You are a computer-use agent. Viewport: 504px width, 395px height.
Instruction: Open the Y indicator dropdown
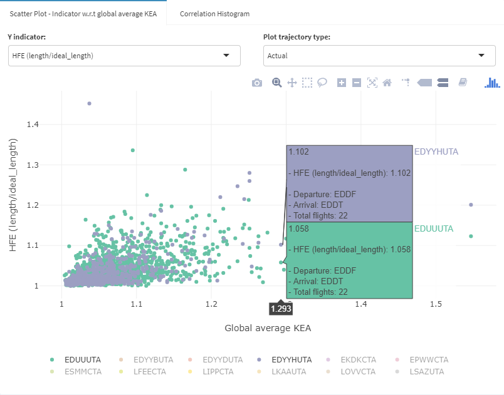124,56
